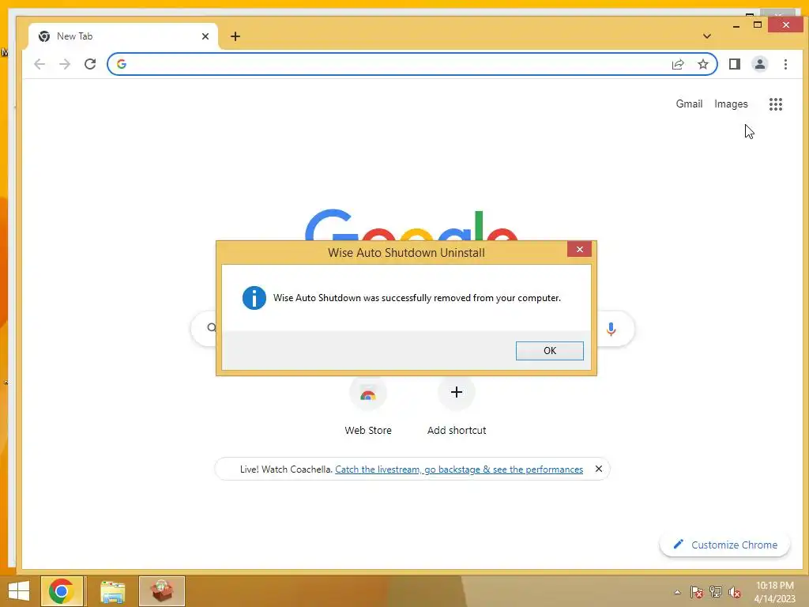Open the Gmail link
The image size is (809, 607).
coord(689,104)
